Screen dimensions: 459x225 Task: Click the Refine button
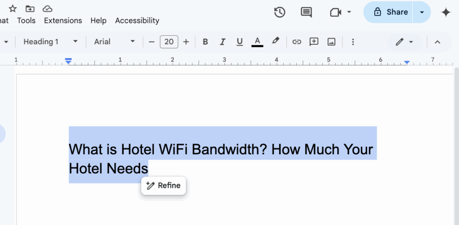164,186
